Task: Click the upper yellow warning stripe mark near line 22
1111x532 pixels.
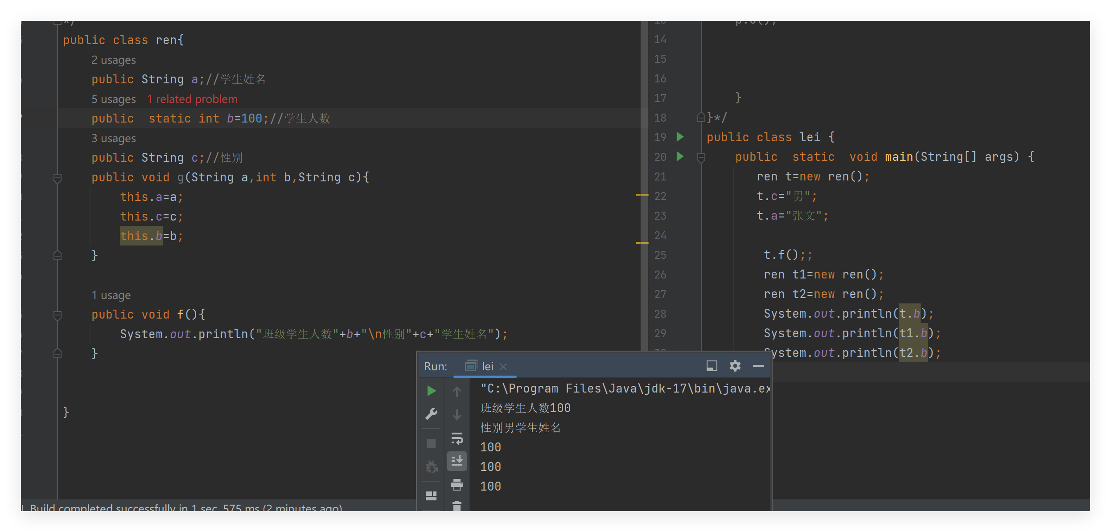Action: [x=642, y=195]
